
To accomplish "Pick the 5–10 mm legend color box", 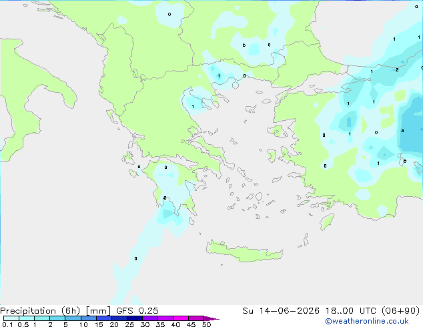I will pyautogui.click(x=73, y=318).
